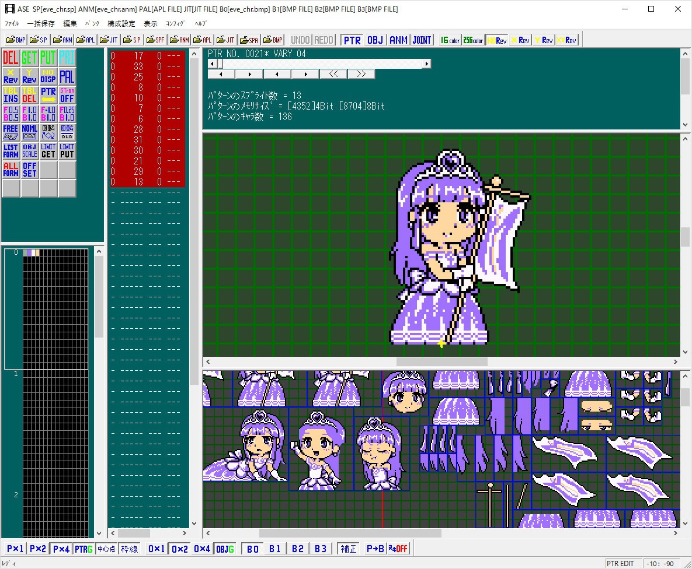Click the 補正 correction button

348,549
